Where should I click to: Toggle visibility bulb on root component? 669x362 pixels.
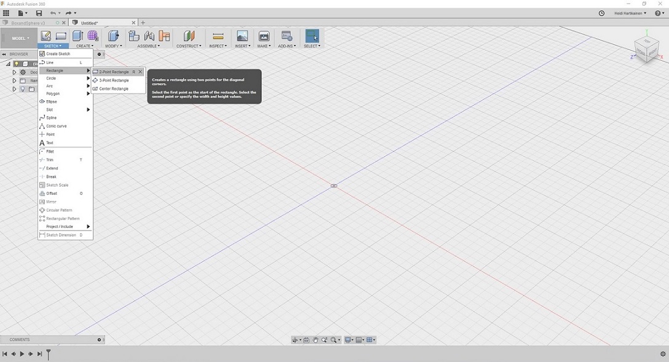tap(17, 63)
